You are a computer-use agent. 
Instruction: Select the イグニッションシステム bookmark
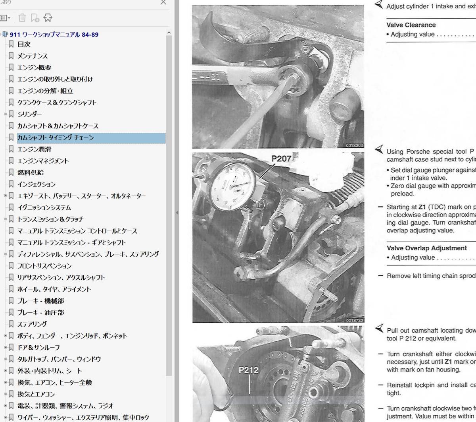click(x=44, y=207)
